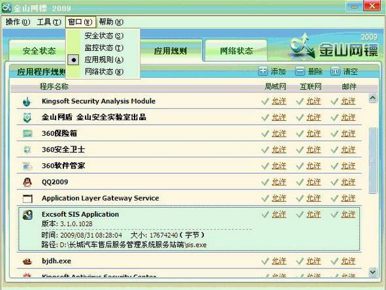Open the 帮助(H) menu
Image resolution: width=386 pixels, height=290 pixels.
click(111, 22)
